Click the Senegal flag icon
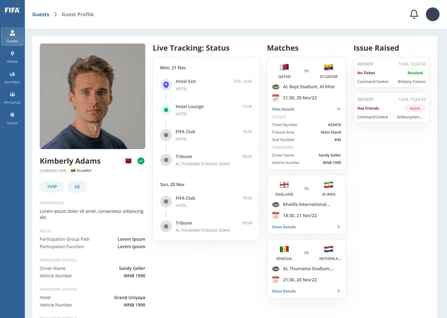447x318 pixels. (284, 249)
